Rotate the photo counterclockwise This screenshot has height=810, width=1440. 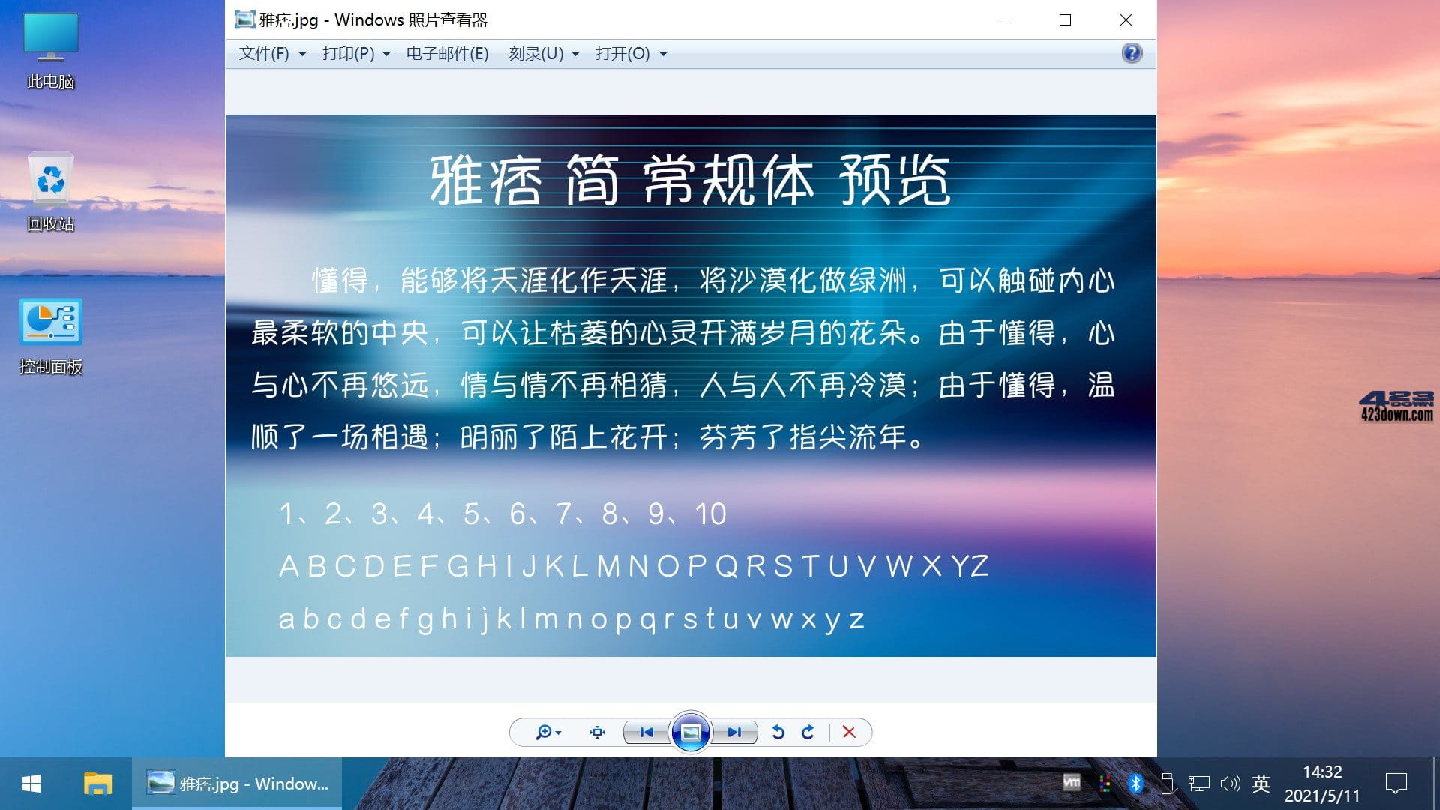pos(778,733)
